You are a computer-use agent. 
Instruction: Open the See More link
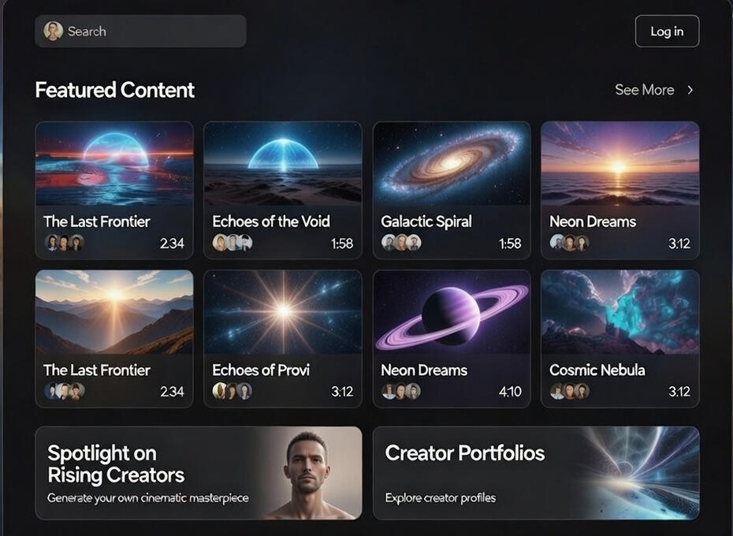(644, 90)
